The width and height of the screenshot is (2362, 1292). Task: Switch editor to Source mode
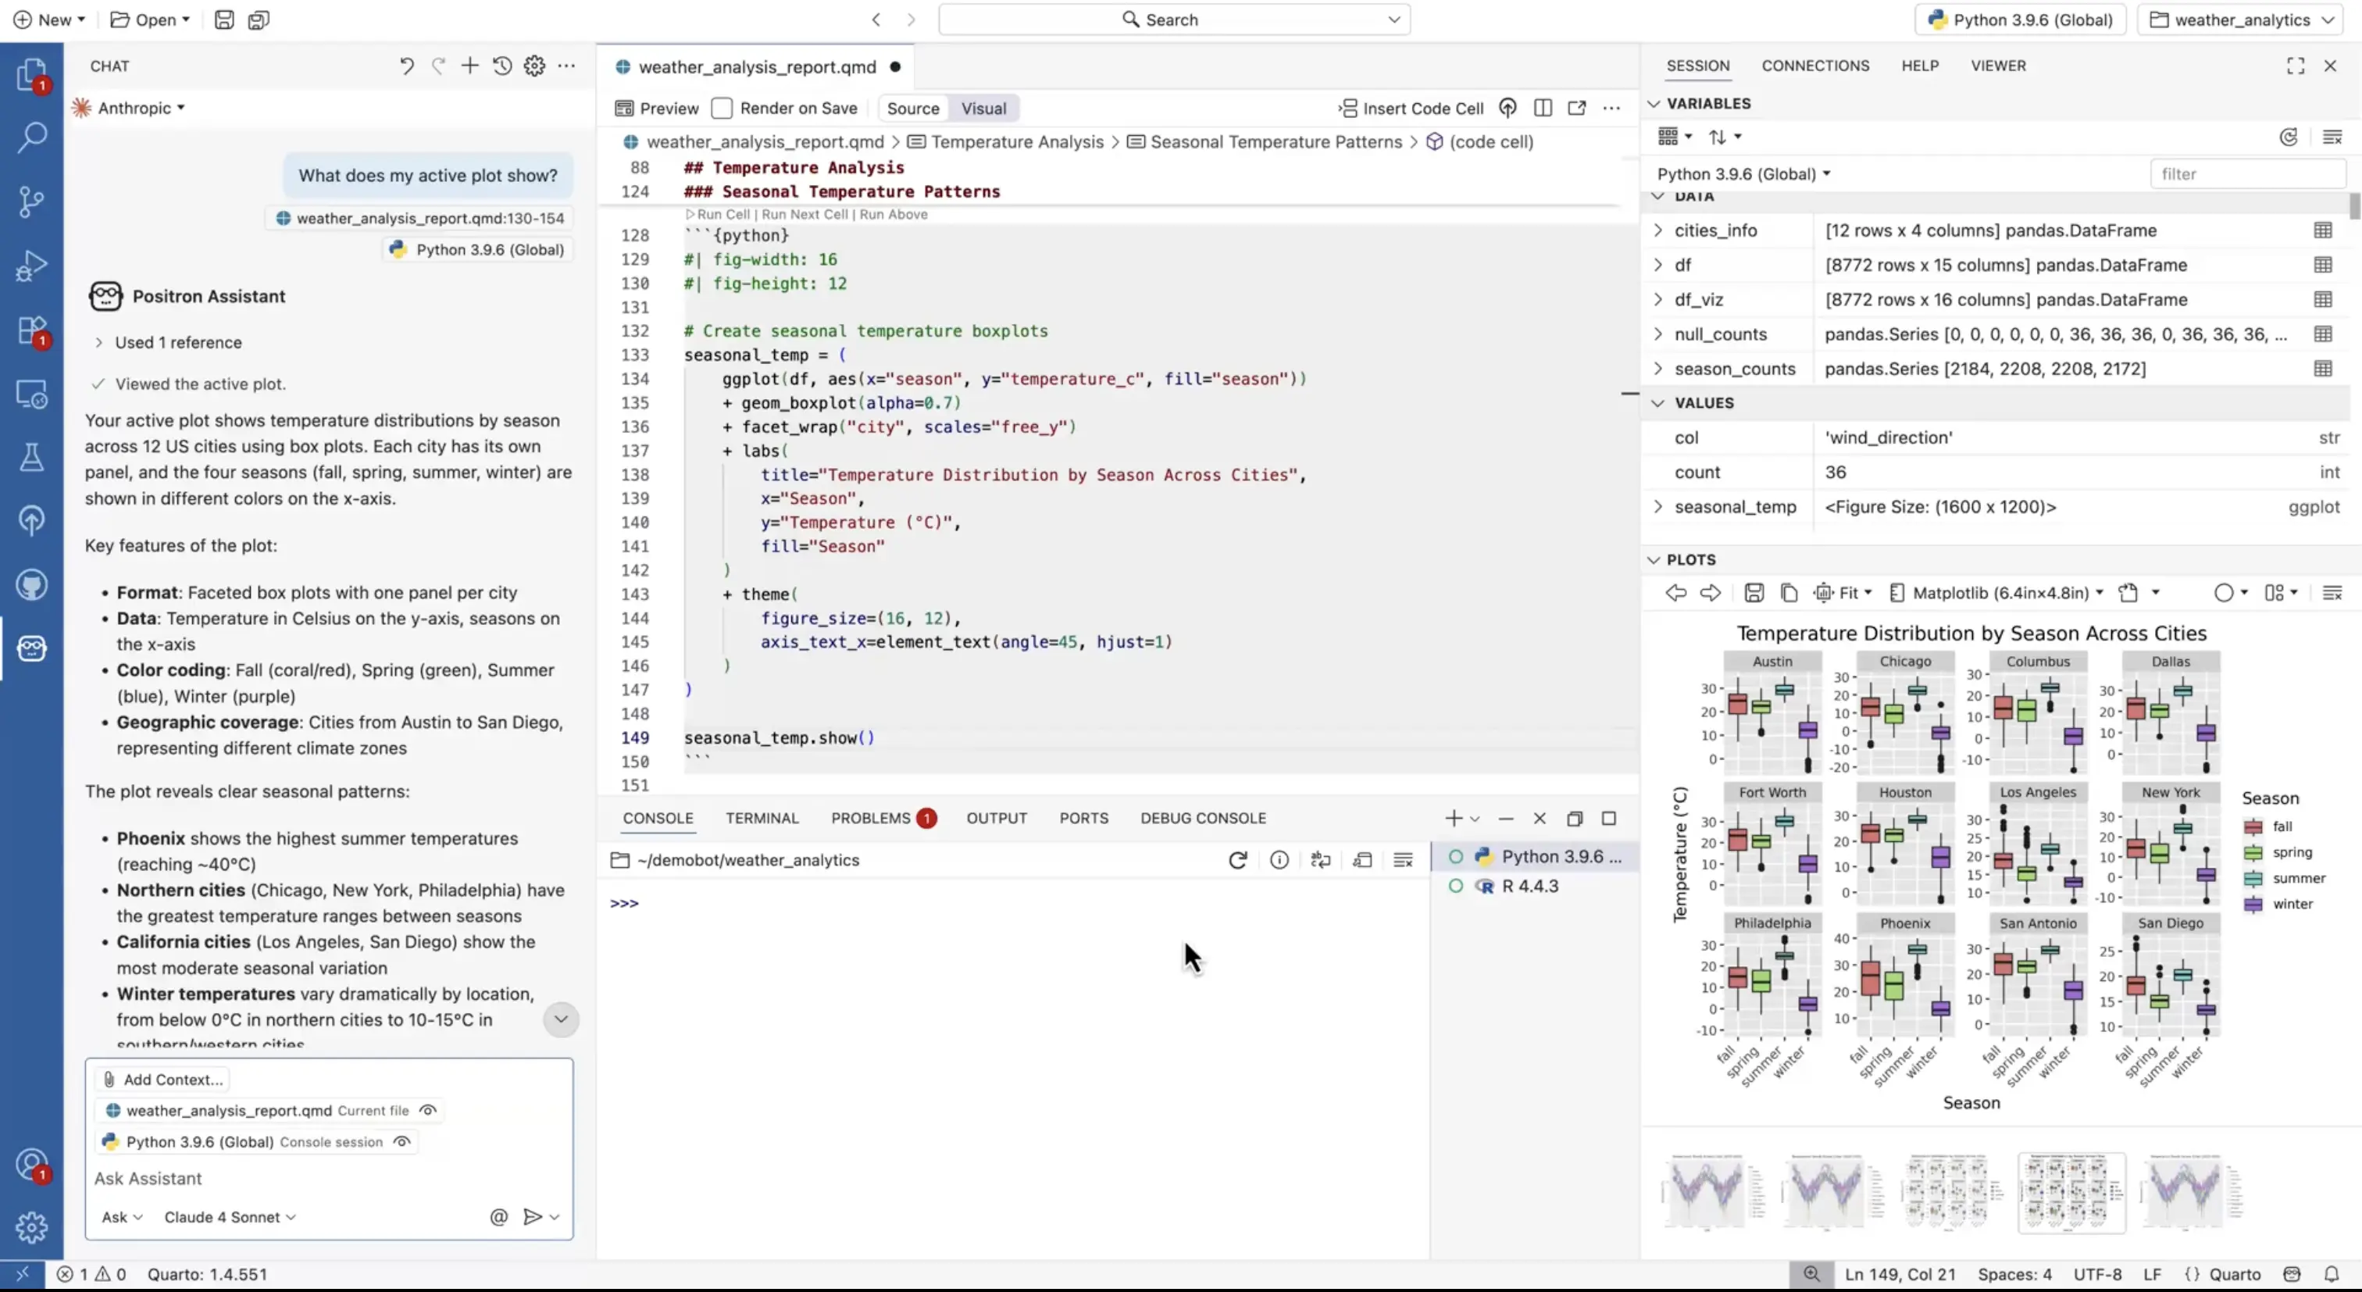pyautogui.click(x=912, y=109)
